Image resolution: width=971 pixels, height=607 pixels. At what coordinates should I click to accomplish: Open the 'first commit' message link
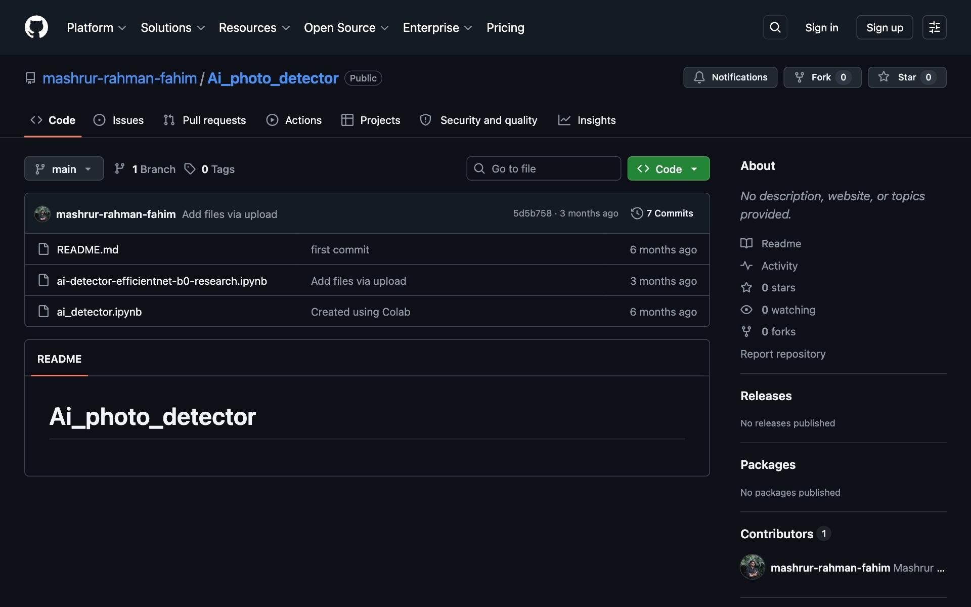click(340, 249)
